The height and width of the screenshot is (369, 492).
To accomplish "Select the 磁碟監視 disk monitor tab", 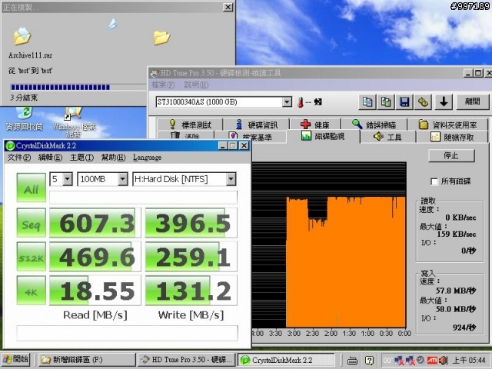I will [323, 136].
